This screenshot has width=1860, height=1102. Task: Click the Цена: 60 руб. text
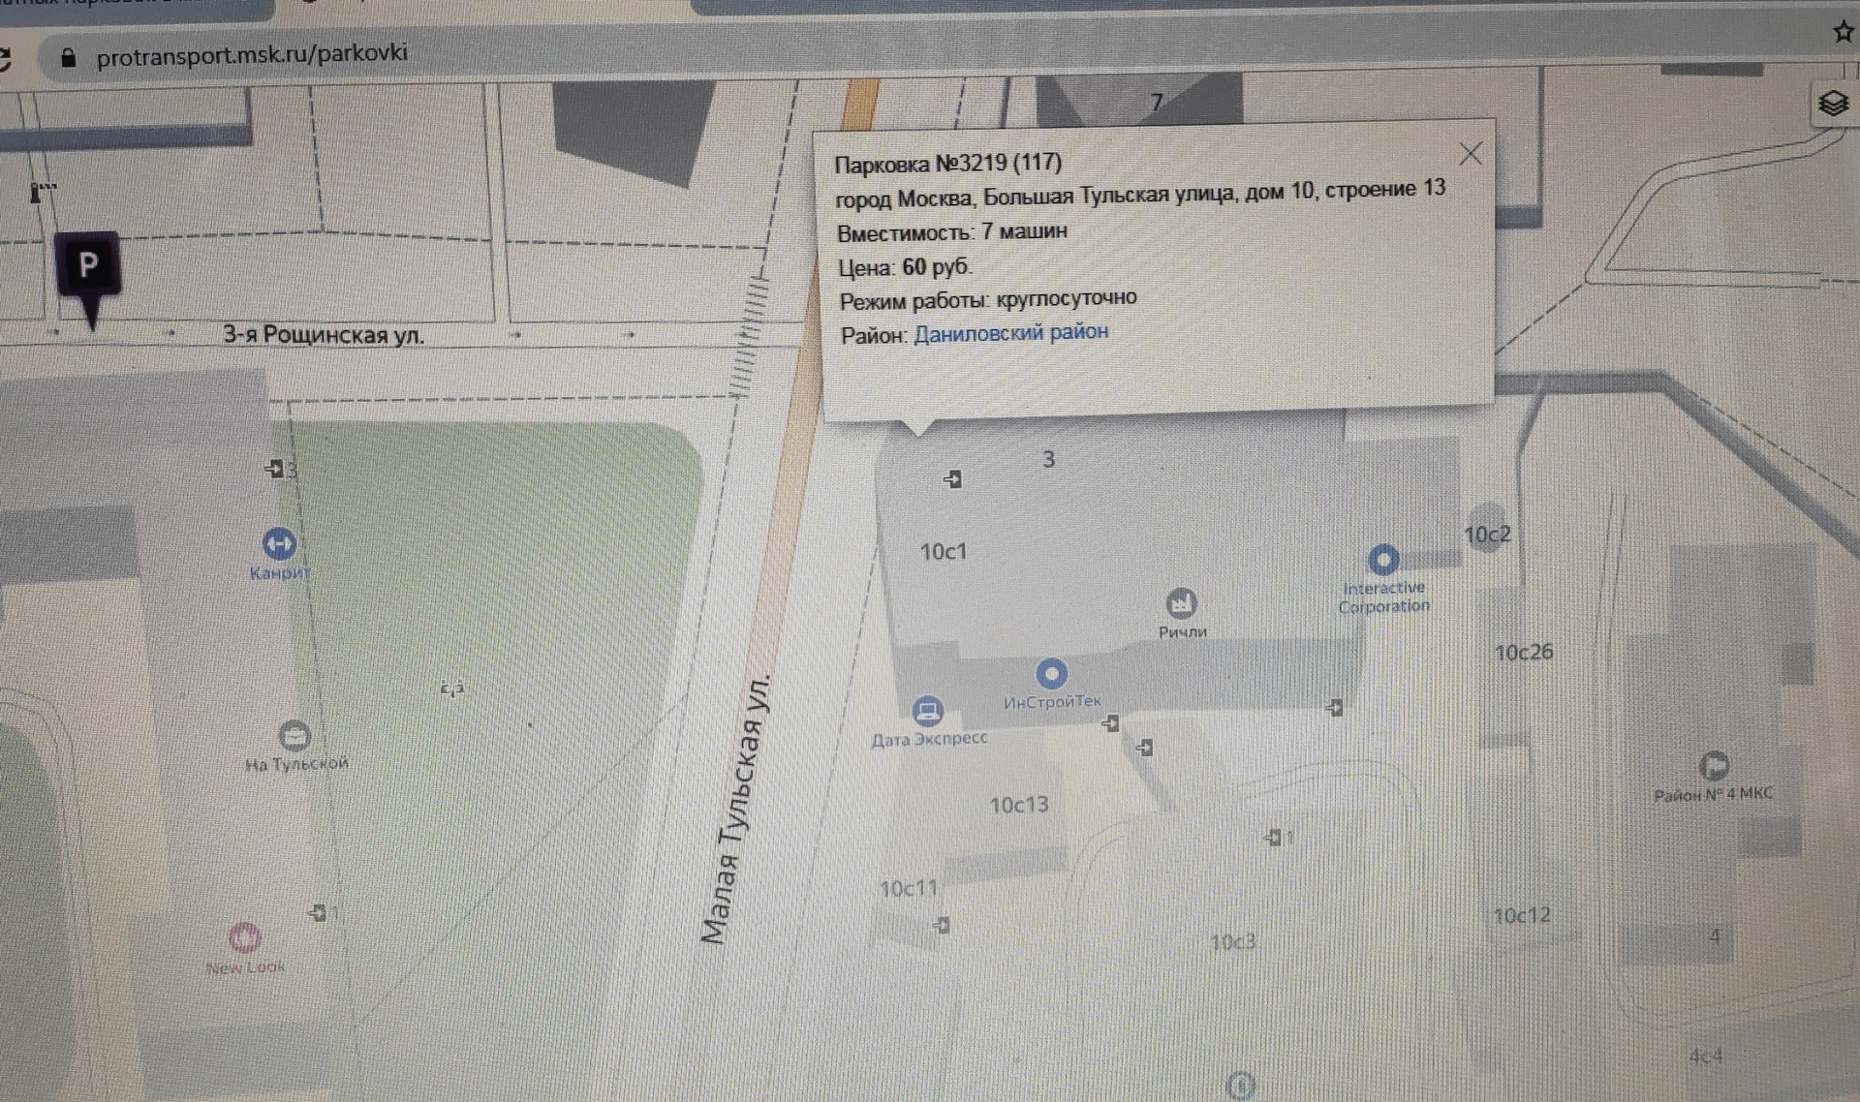[905, 266]
